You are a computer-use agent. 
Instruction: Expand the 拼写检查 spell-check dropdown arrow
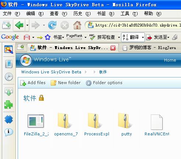pos(119,37)
